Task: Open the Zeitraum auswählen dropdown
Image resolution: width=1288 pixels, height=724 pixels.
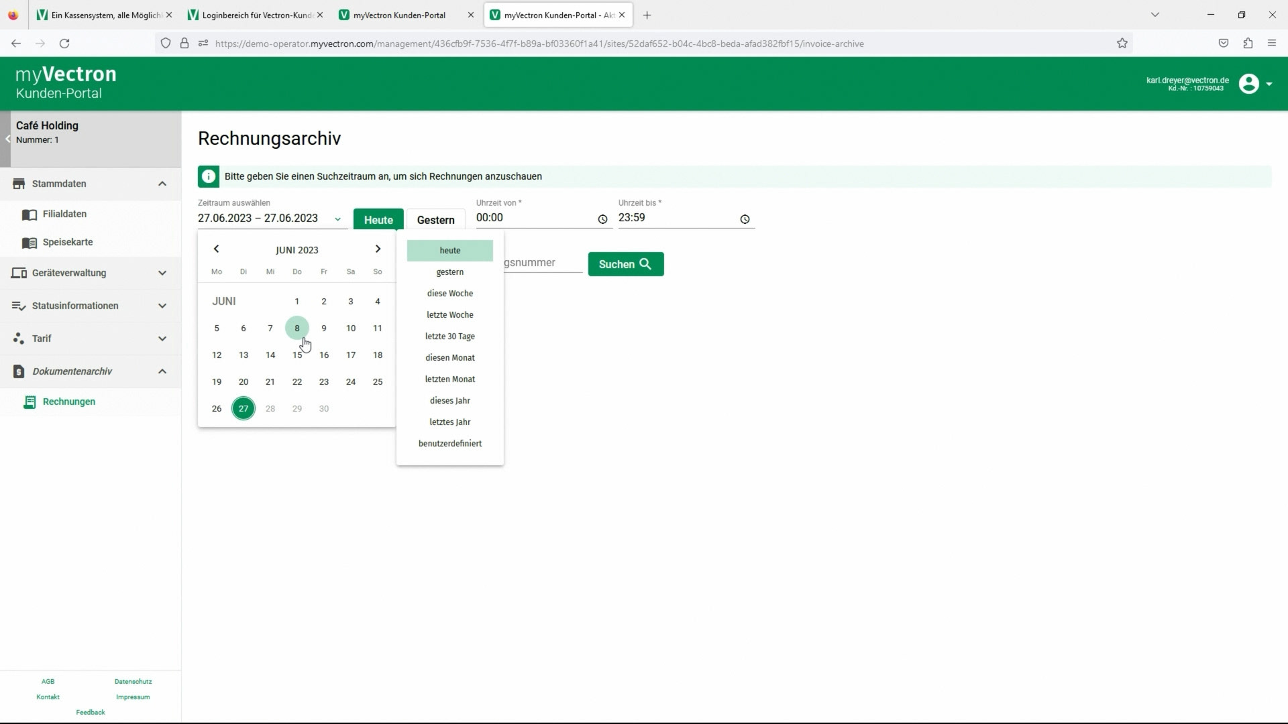Action: coord(337,219)
